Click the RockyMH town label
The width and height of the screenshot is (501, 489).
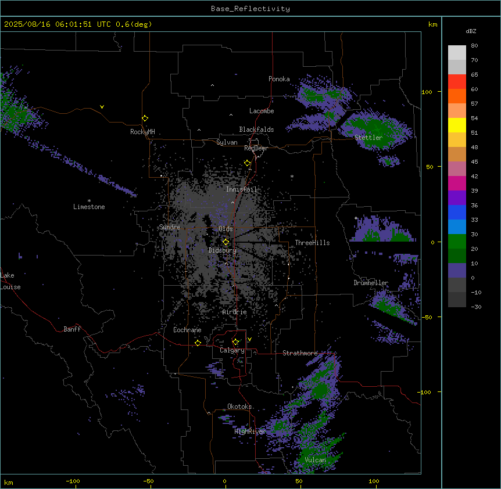pyautogui.click(x=142, y=132)
